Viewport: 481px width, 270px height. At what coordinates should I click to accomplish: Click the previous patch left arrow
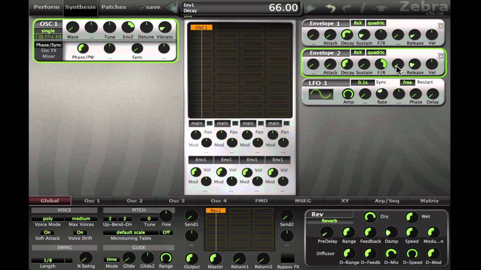(171, 7)
